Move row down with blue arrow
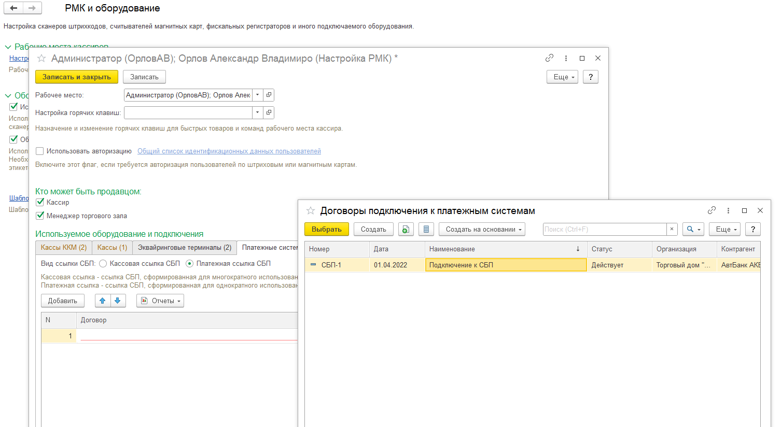 118,301
